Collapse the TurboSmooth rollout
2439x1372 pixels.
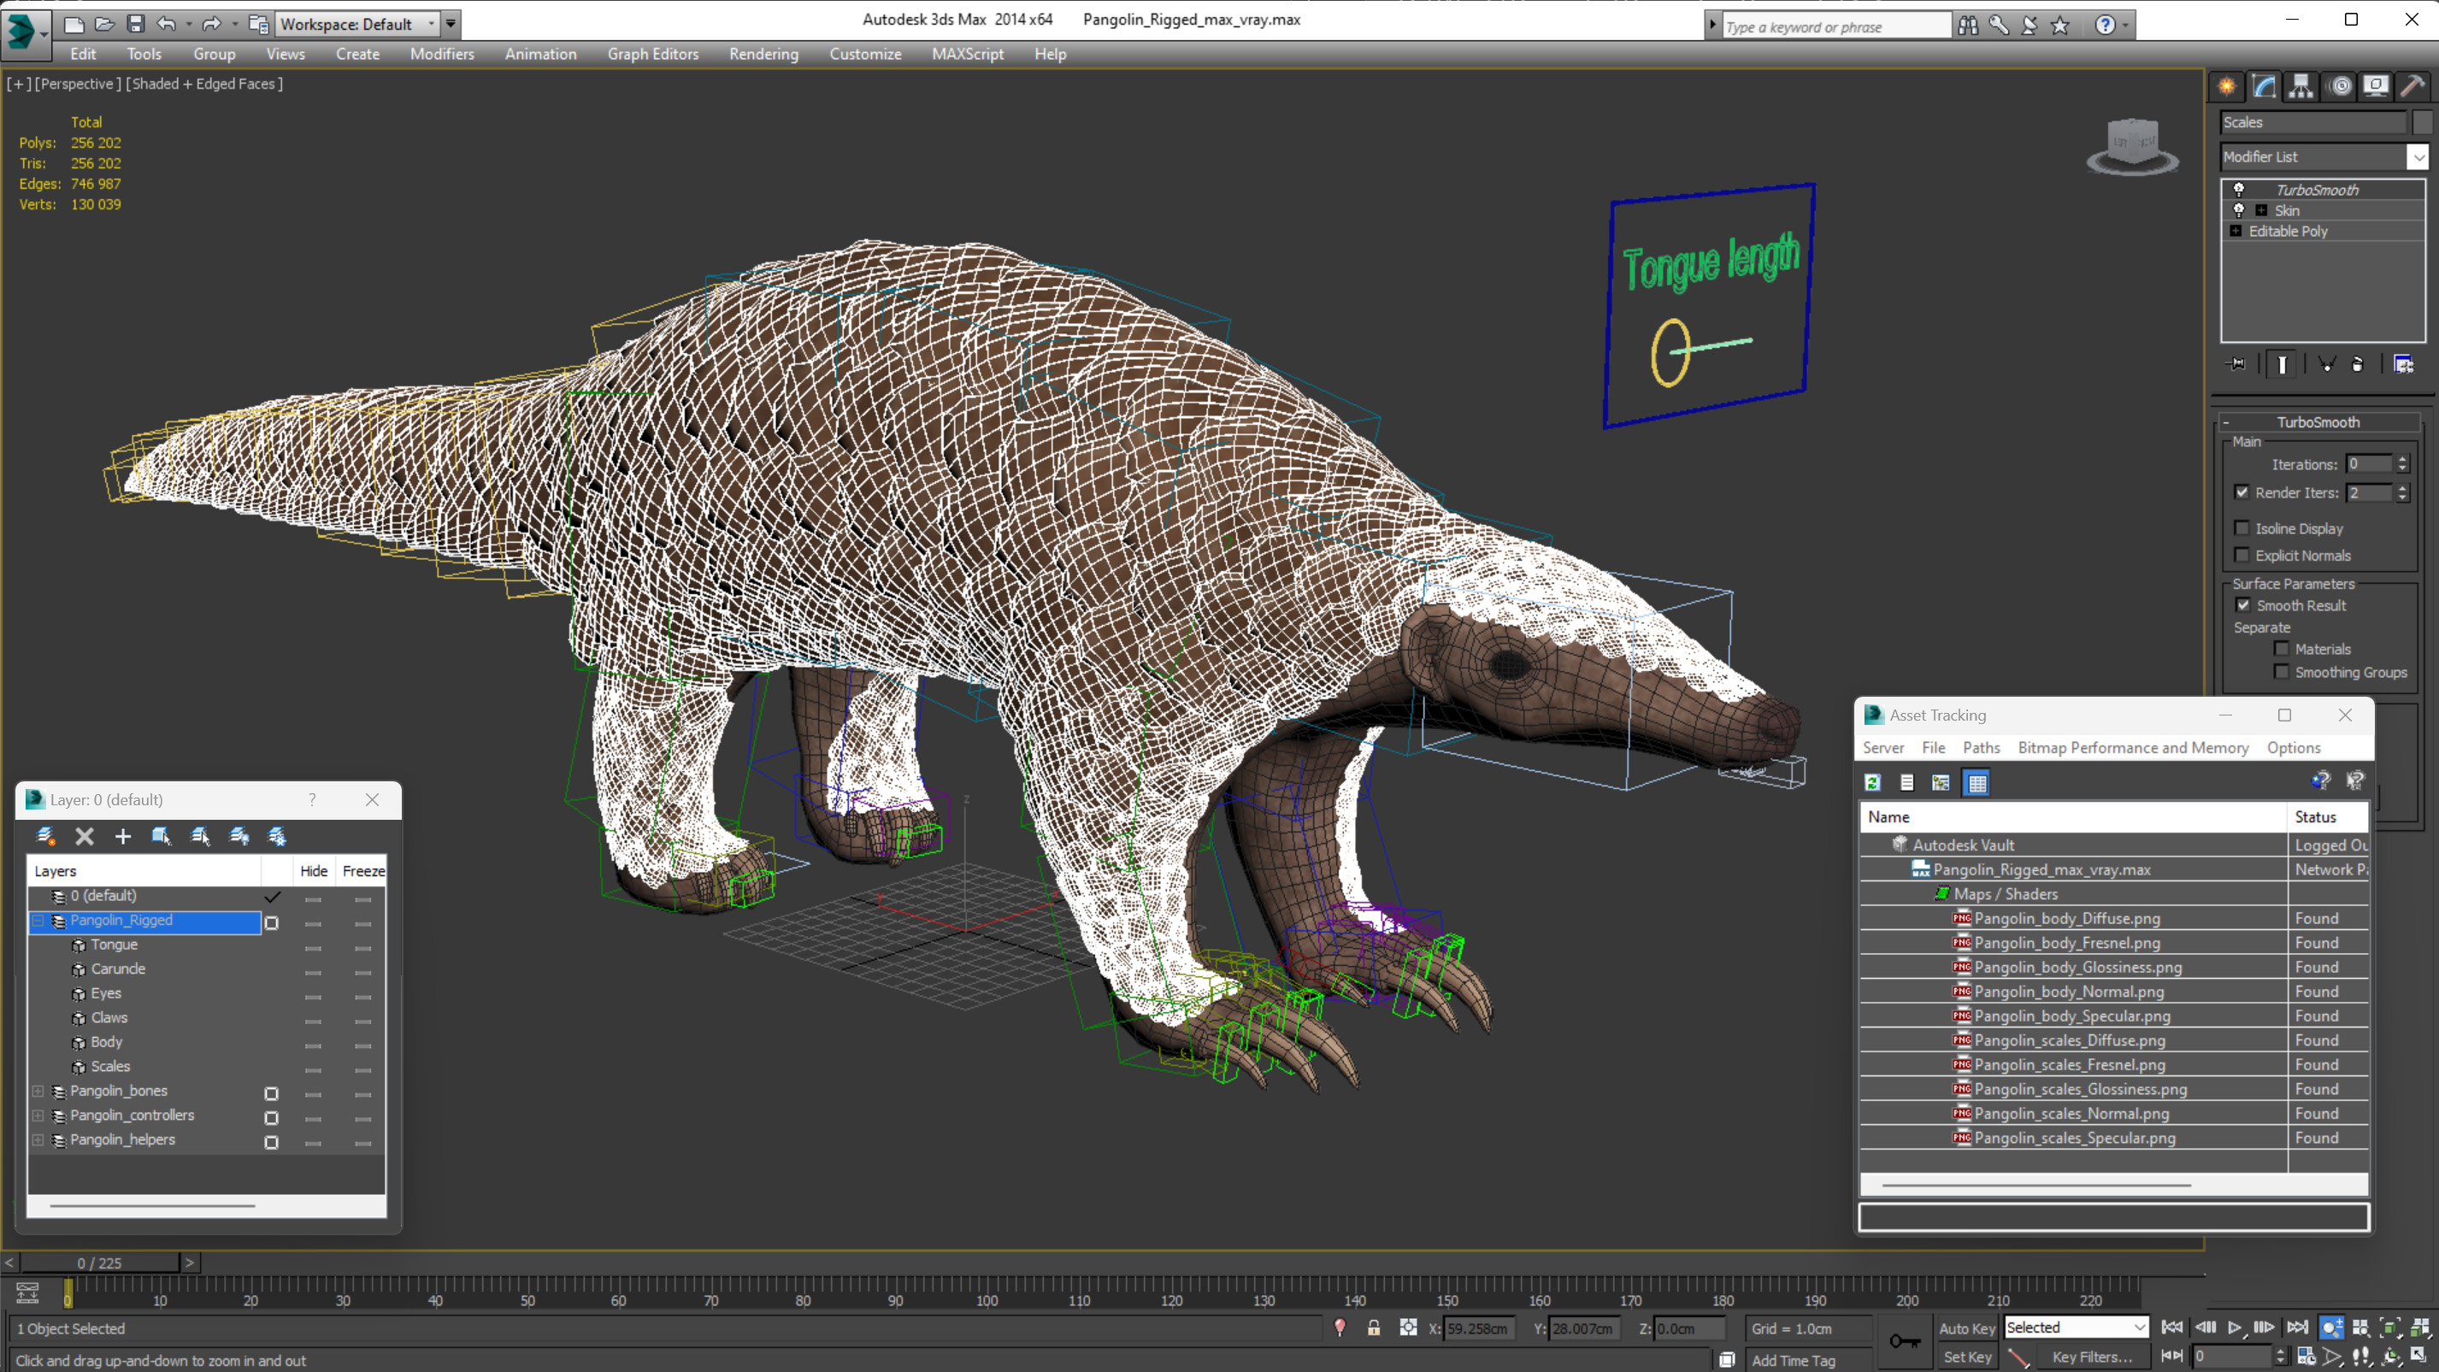click(2318, 422)
